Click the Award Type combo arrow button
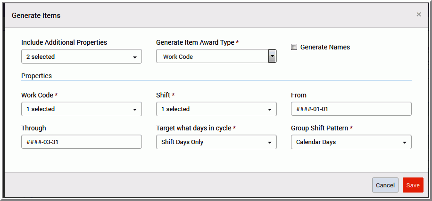Screen dimensions: 432x201 [x=272, y=56]
